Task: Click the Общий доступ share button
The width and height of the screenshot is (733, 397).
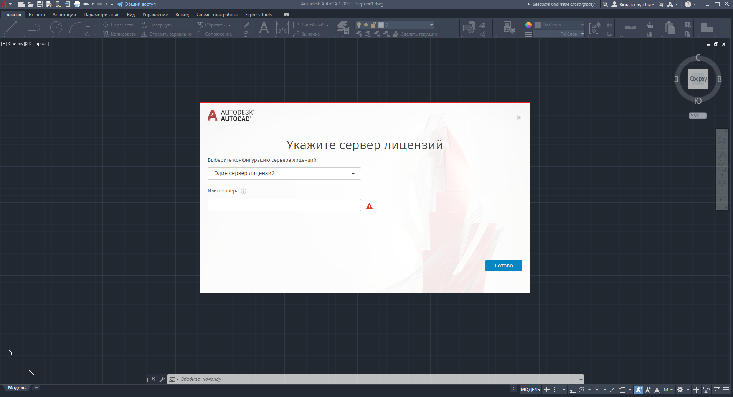Action: pos(136,4)
